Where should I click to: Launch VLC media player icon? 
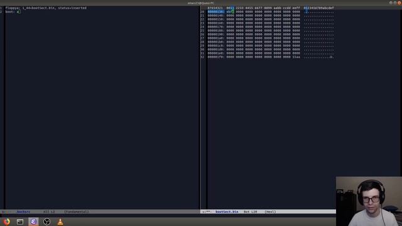pos(60,222)
